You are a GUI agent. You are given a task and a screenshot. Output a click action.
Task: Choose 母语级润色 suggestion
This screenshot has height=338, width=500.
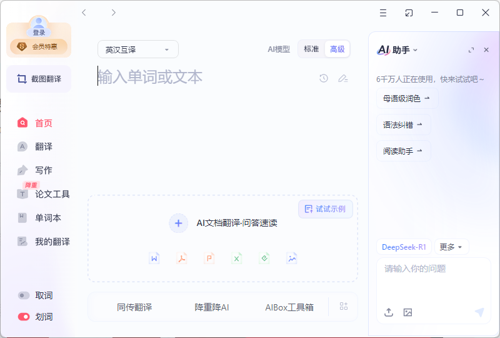[407, 98]
